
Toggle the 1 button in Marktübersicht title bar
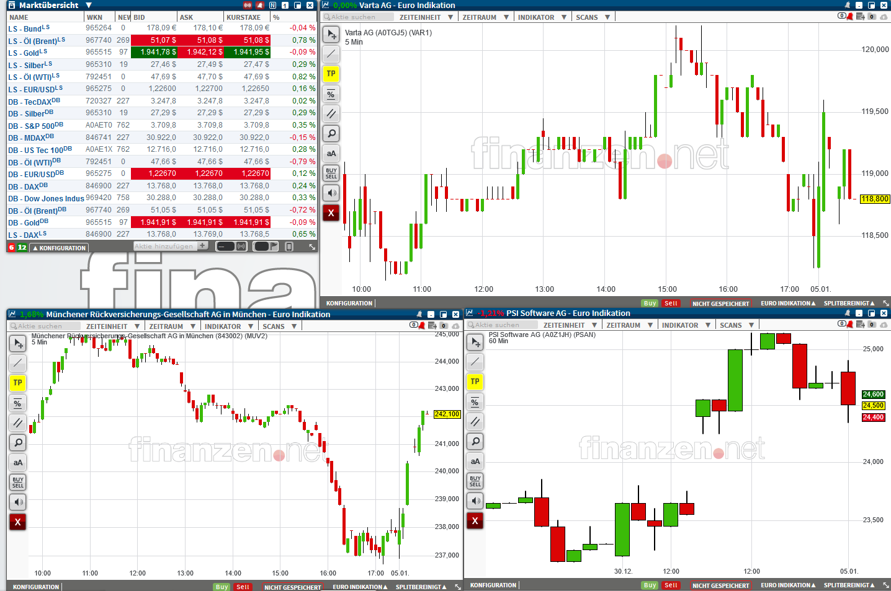tap(285, 5)
